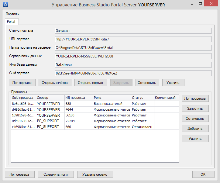Click the Guid портала field
This screenshot has height=183, width=220.
point(133,73)
